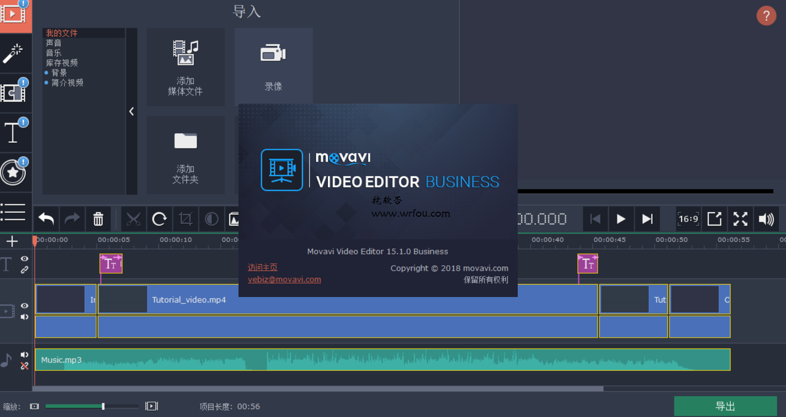Click the Undo arrow
Image resolution: width=786 pixels, height=417 pixels.
click(46, 219)
